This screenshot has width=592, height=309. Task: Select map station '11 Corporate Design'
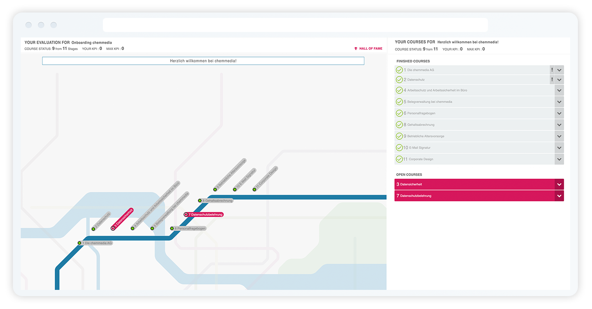(x=266, y=178)
